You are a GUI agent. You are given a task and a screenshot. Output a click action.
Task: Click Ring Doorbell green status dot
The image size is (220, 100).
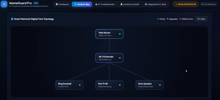point(80,85)
